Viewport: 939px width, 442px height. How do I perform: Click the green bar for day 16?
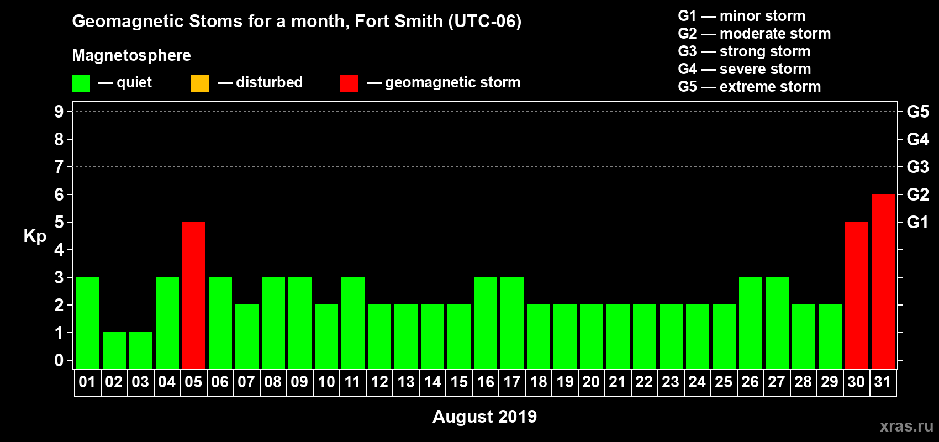pos(486,323)
